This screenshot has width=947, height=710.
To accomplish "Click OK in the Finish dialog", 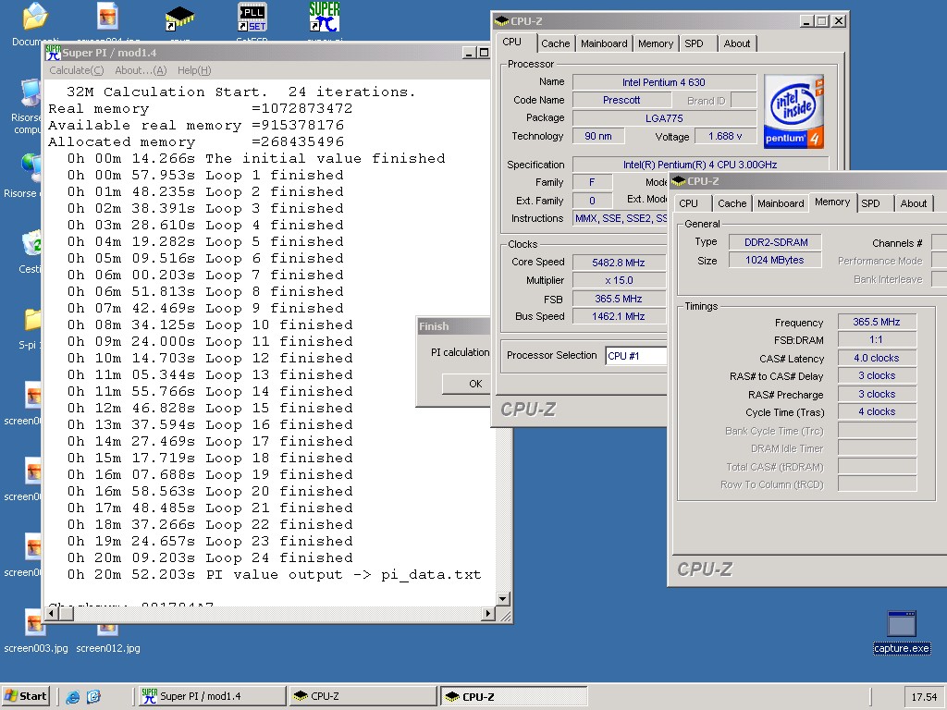I will tap(466, 384).
